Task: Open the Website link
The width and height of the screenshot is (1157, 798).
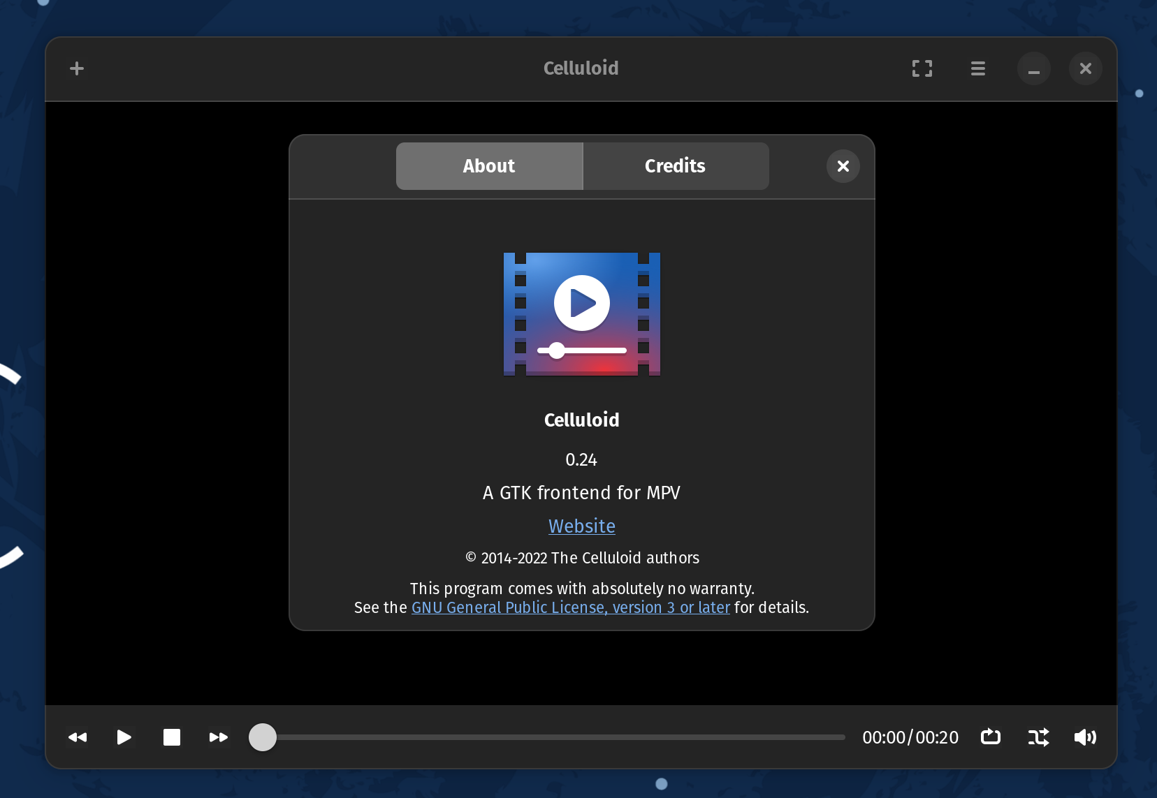Action: click(x=581, y=526)
